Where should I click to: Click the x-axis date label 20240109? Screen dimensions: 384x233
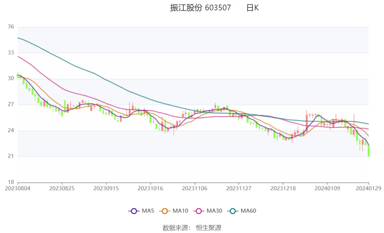[327, 188]
